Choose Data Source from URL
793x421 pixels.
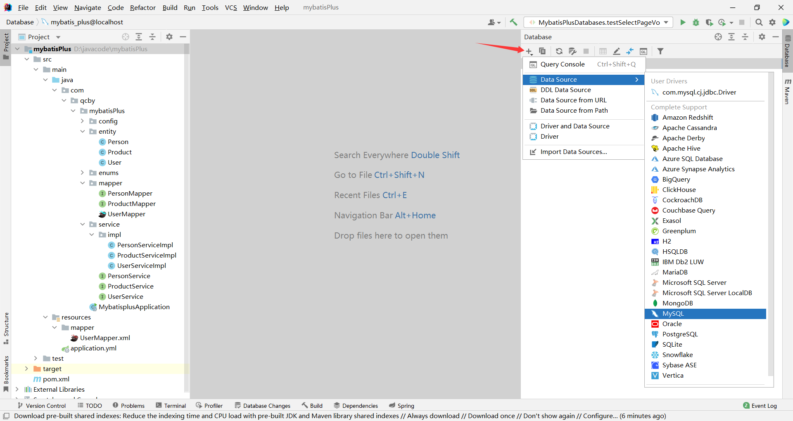click(583, 100)
